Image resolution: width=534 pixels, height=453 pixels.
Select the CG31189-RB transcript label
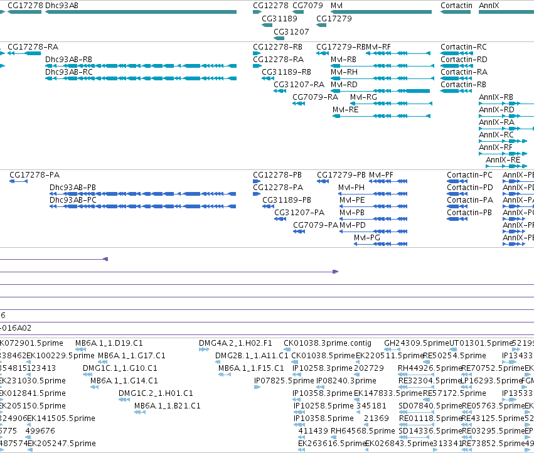tap(286, 72)
